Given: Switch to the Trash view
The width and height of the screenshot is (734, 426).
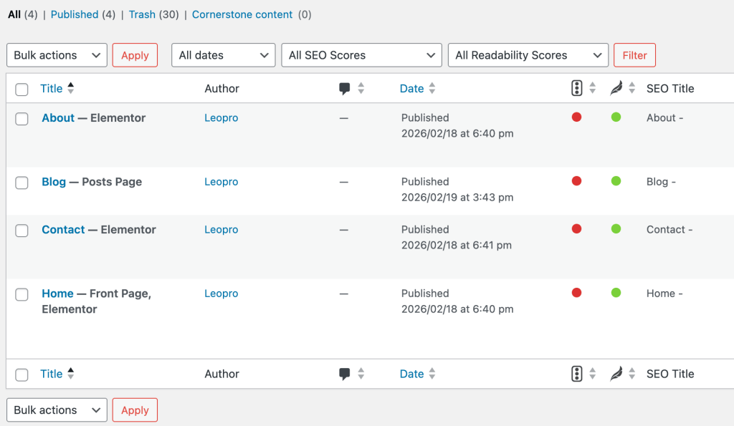Looking at the screenshot, I should pyautogui.click(x=142, y=14).
